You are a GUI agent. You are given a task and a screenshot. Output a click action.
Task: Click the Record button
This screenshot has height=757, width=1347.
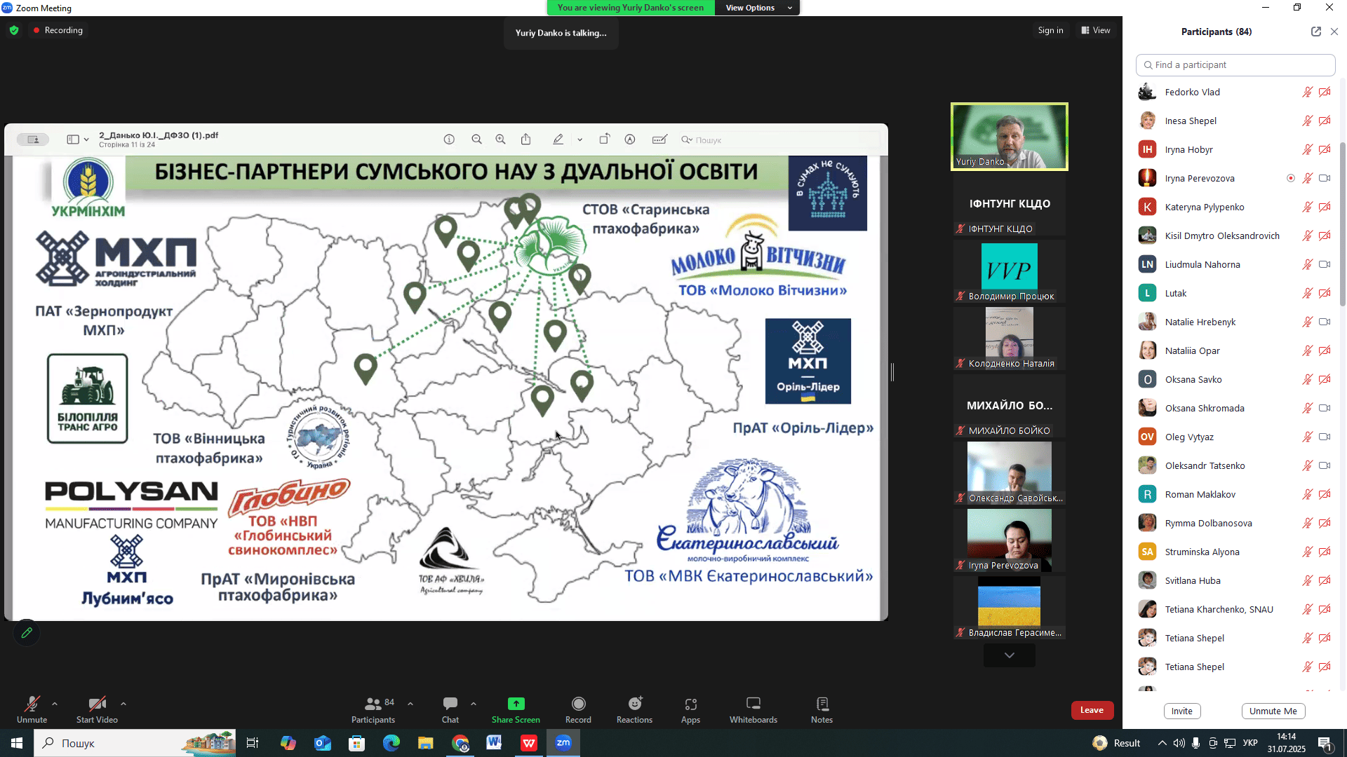coord(578,709)
